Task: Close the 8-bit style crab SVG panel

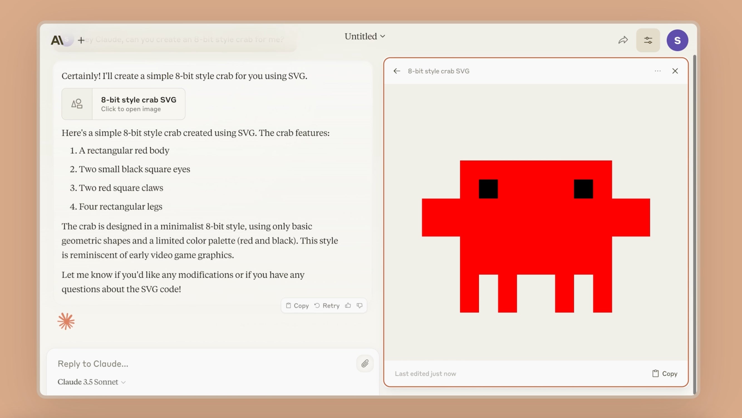Action: click(x=675, y=71)
